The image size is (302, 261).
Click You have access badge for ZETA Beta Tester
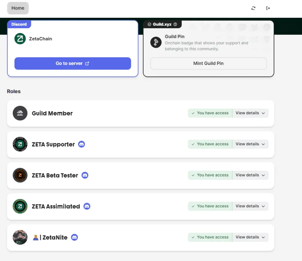210,175
